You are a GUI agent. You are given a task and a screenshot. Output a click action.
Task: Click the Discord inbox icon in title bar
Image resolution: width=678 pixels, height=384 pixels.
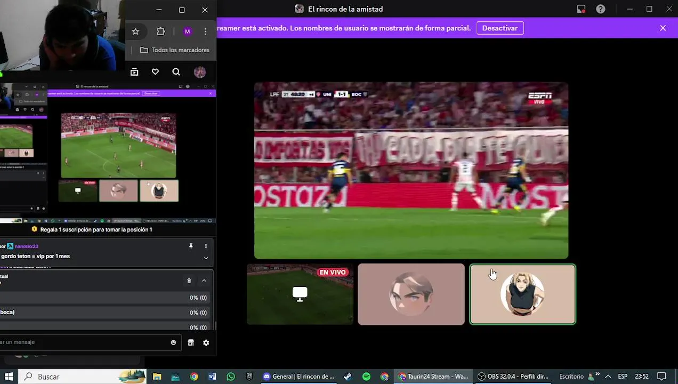coord(581,9)
